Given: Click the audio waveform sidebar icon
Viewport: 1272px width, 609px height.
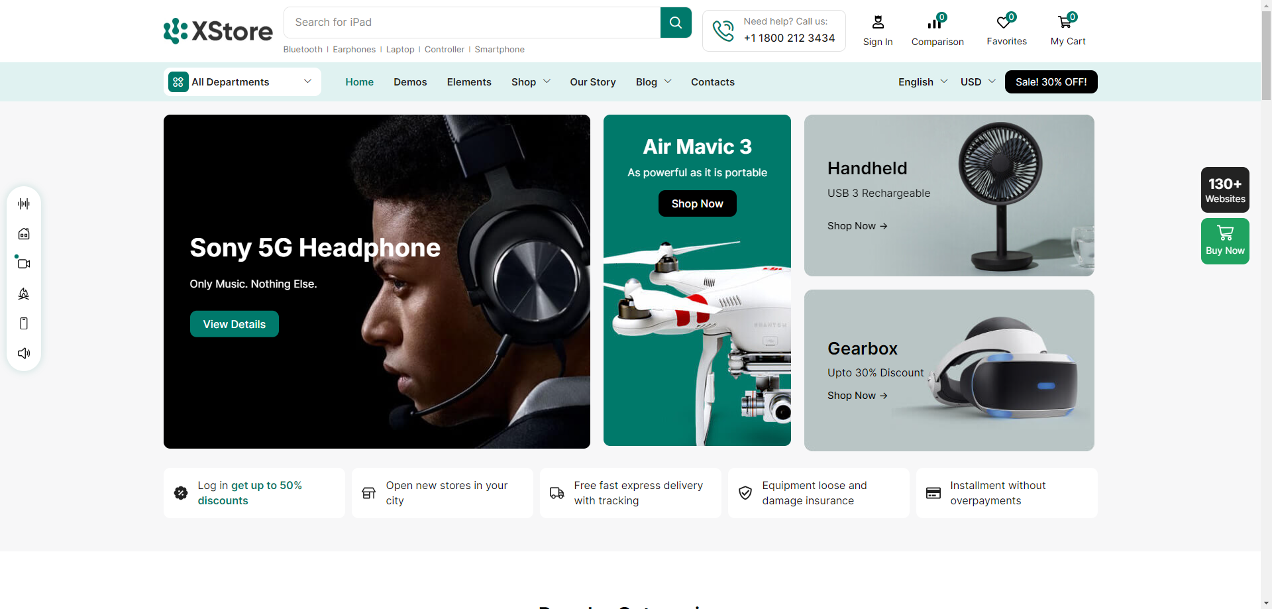Looking at the screenshot, I should 24,203.
